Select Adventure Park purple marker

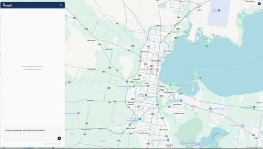click(x=242, y=126)
